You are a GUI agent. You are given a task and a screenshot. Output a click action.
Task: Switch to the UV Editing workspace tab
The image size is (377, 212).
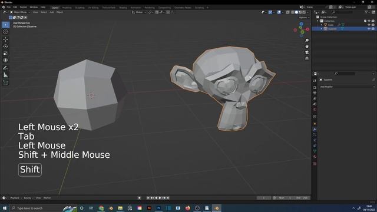click(x=93, y=8)
